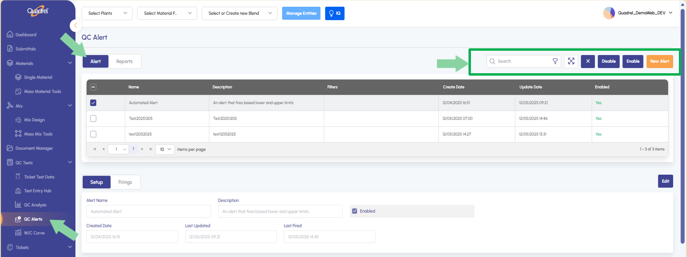Click the Manage Entities button
The width and height of the screenshot is (687, 257).
coord(301,13)
